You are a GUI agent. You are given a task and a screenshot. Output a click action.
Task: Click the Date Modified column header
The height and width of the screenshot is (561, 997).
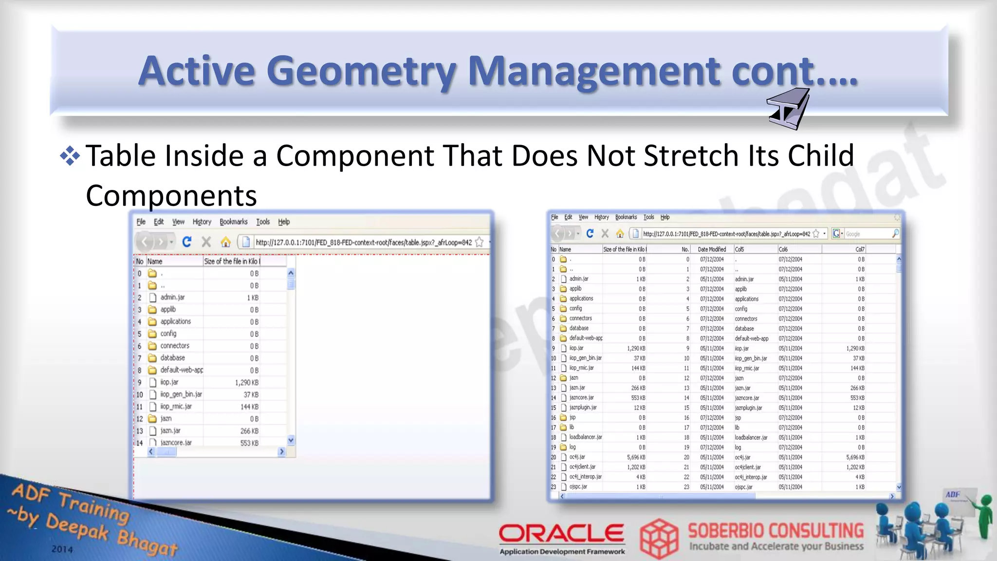(711, 249)
